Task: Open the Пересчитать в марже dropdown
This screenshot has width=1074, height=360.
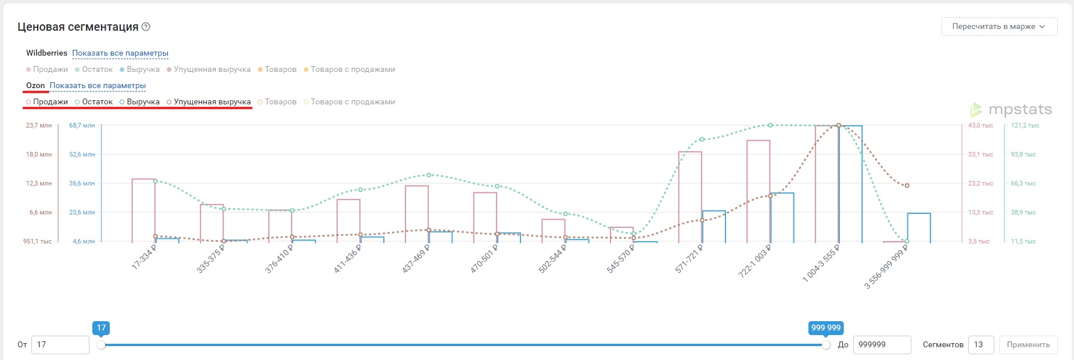Action: [999, 27]
